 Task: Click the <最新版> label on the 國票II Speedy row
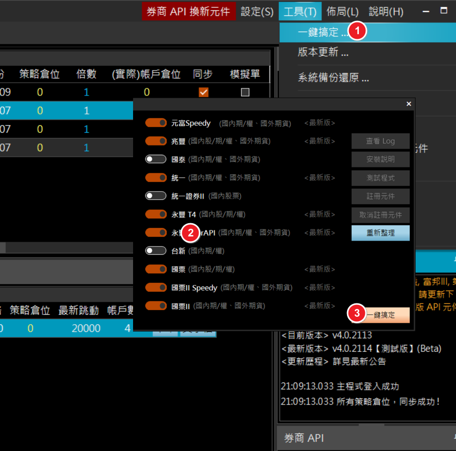click(x=319, y=288)
